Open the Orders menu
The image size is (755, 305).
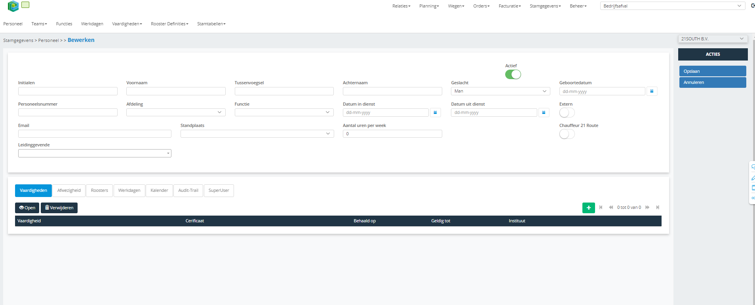(x=481, y=6)
